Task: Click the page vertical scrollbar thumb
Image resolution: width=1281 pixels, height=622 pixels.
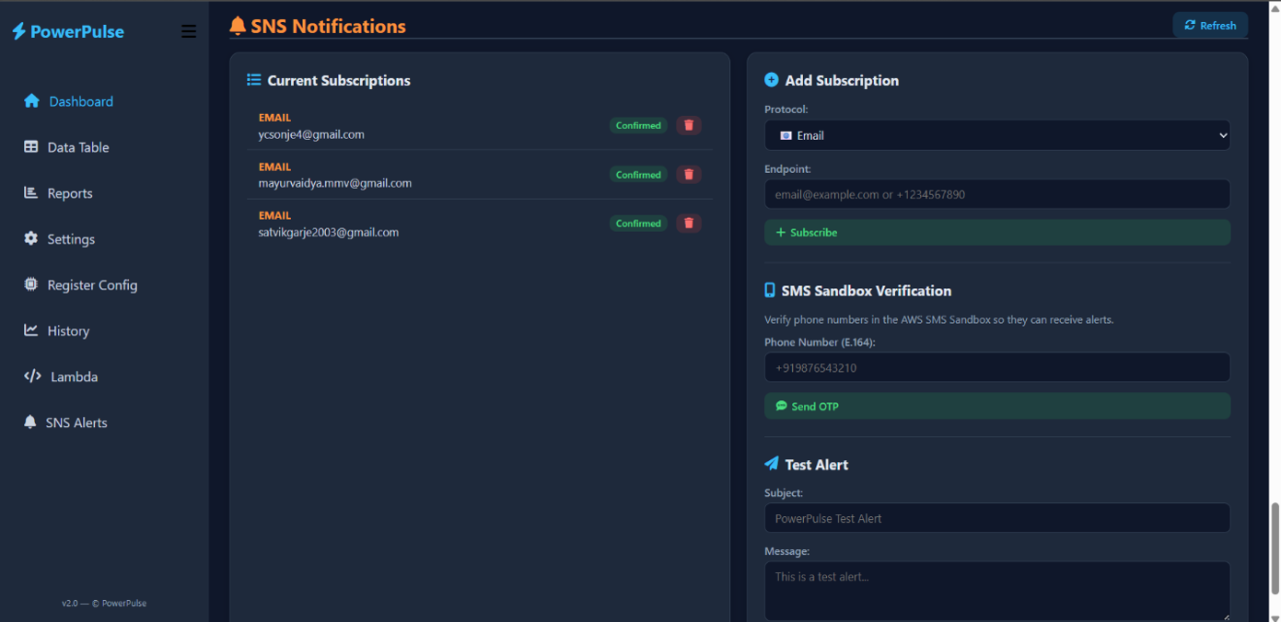Action: pos(1275,549)
